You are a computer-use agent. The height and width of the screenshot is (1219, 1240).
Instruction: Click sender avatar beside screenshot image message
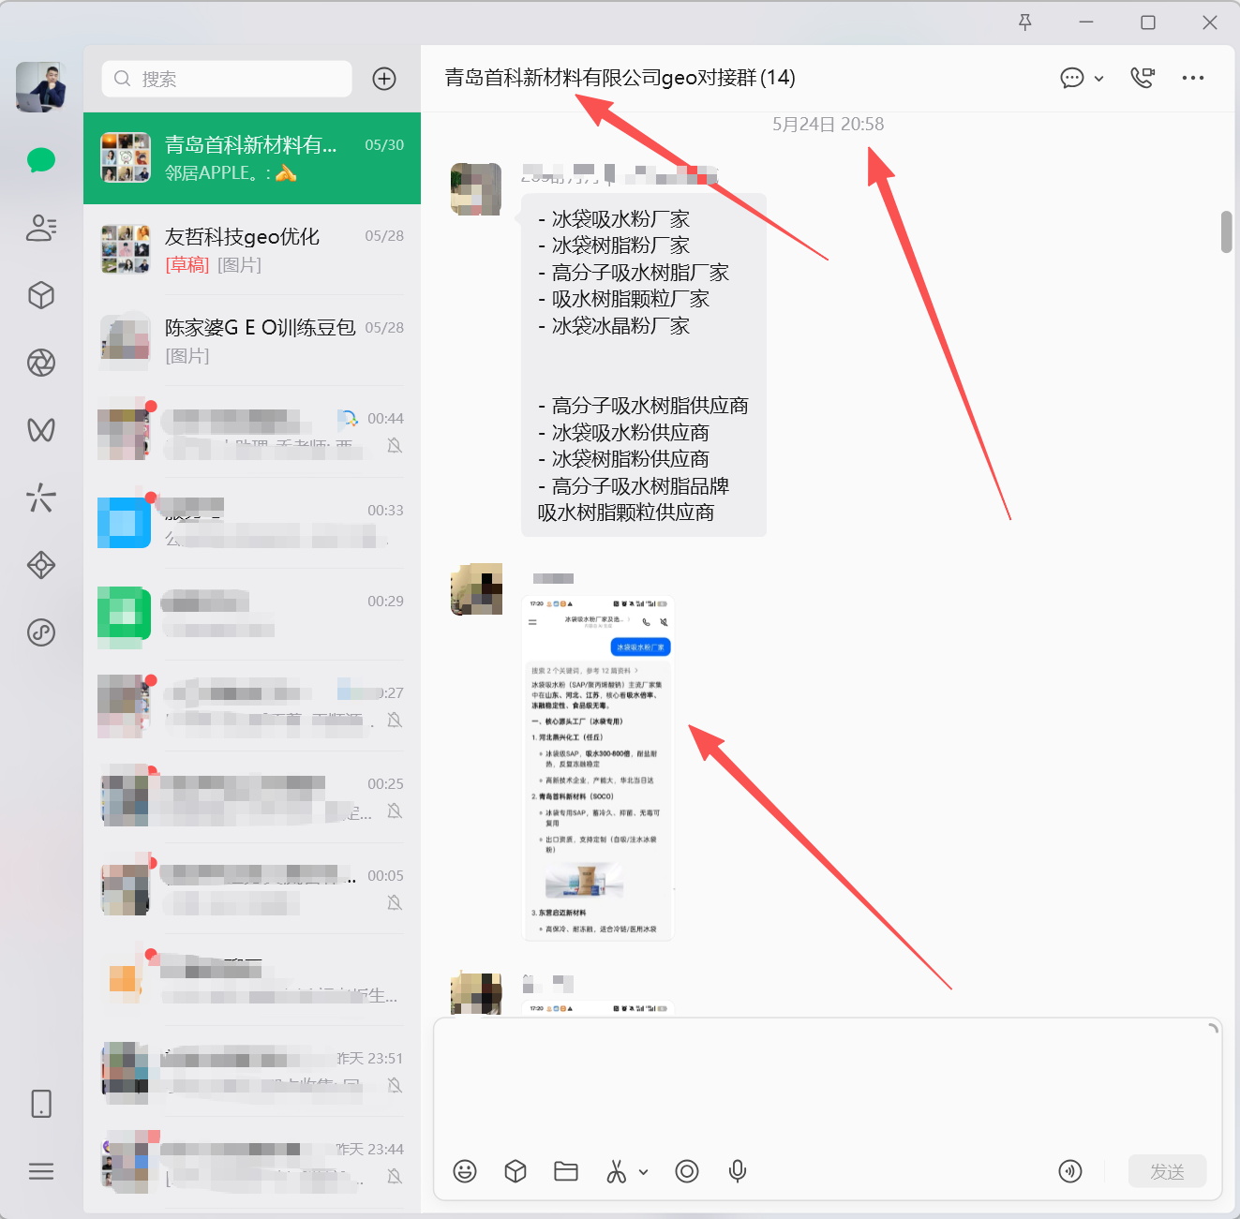(x=476, y=589)
